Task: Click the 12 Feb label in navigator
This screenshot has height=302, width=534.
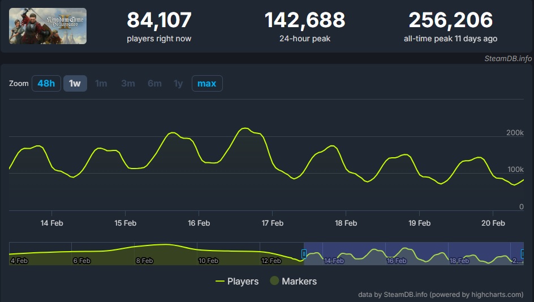Action: [271, 261]
